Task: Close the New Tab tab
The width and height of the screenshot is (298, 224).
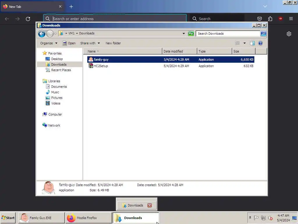Action: [60, 6]
